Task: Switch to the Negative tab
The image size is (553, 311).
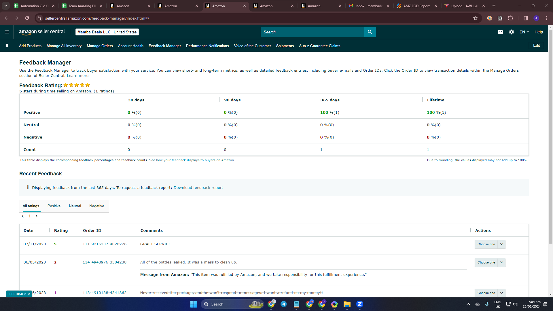Action: (97, 206)
